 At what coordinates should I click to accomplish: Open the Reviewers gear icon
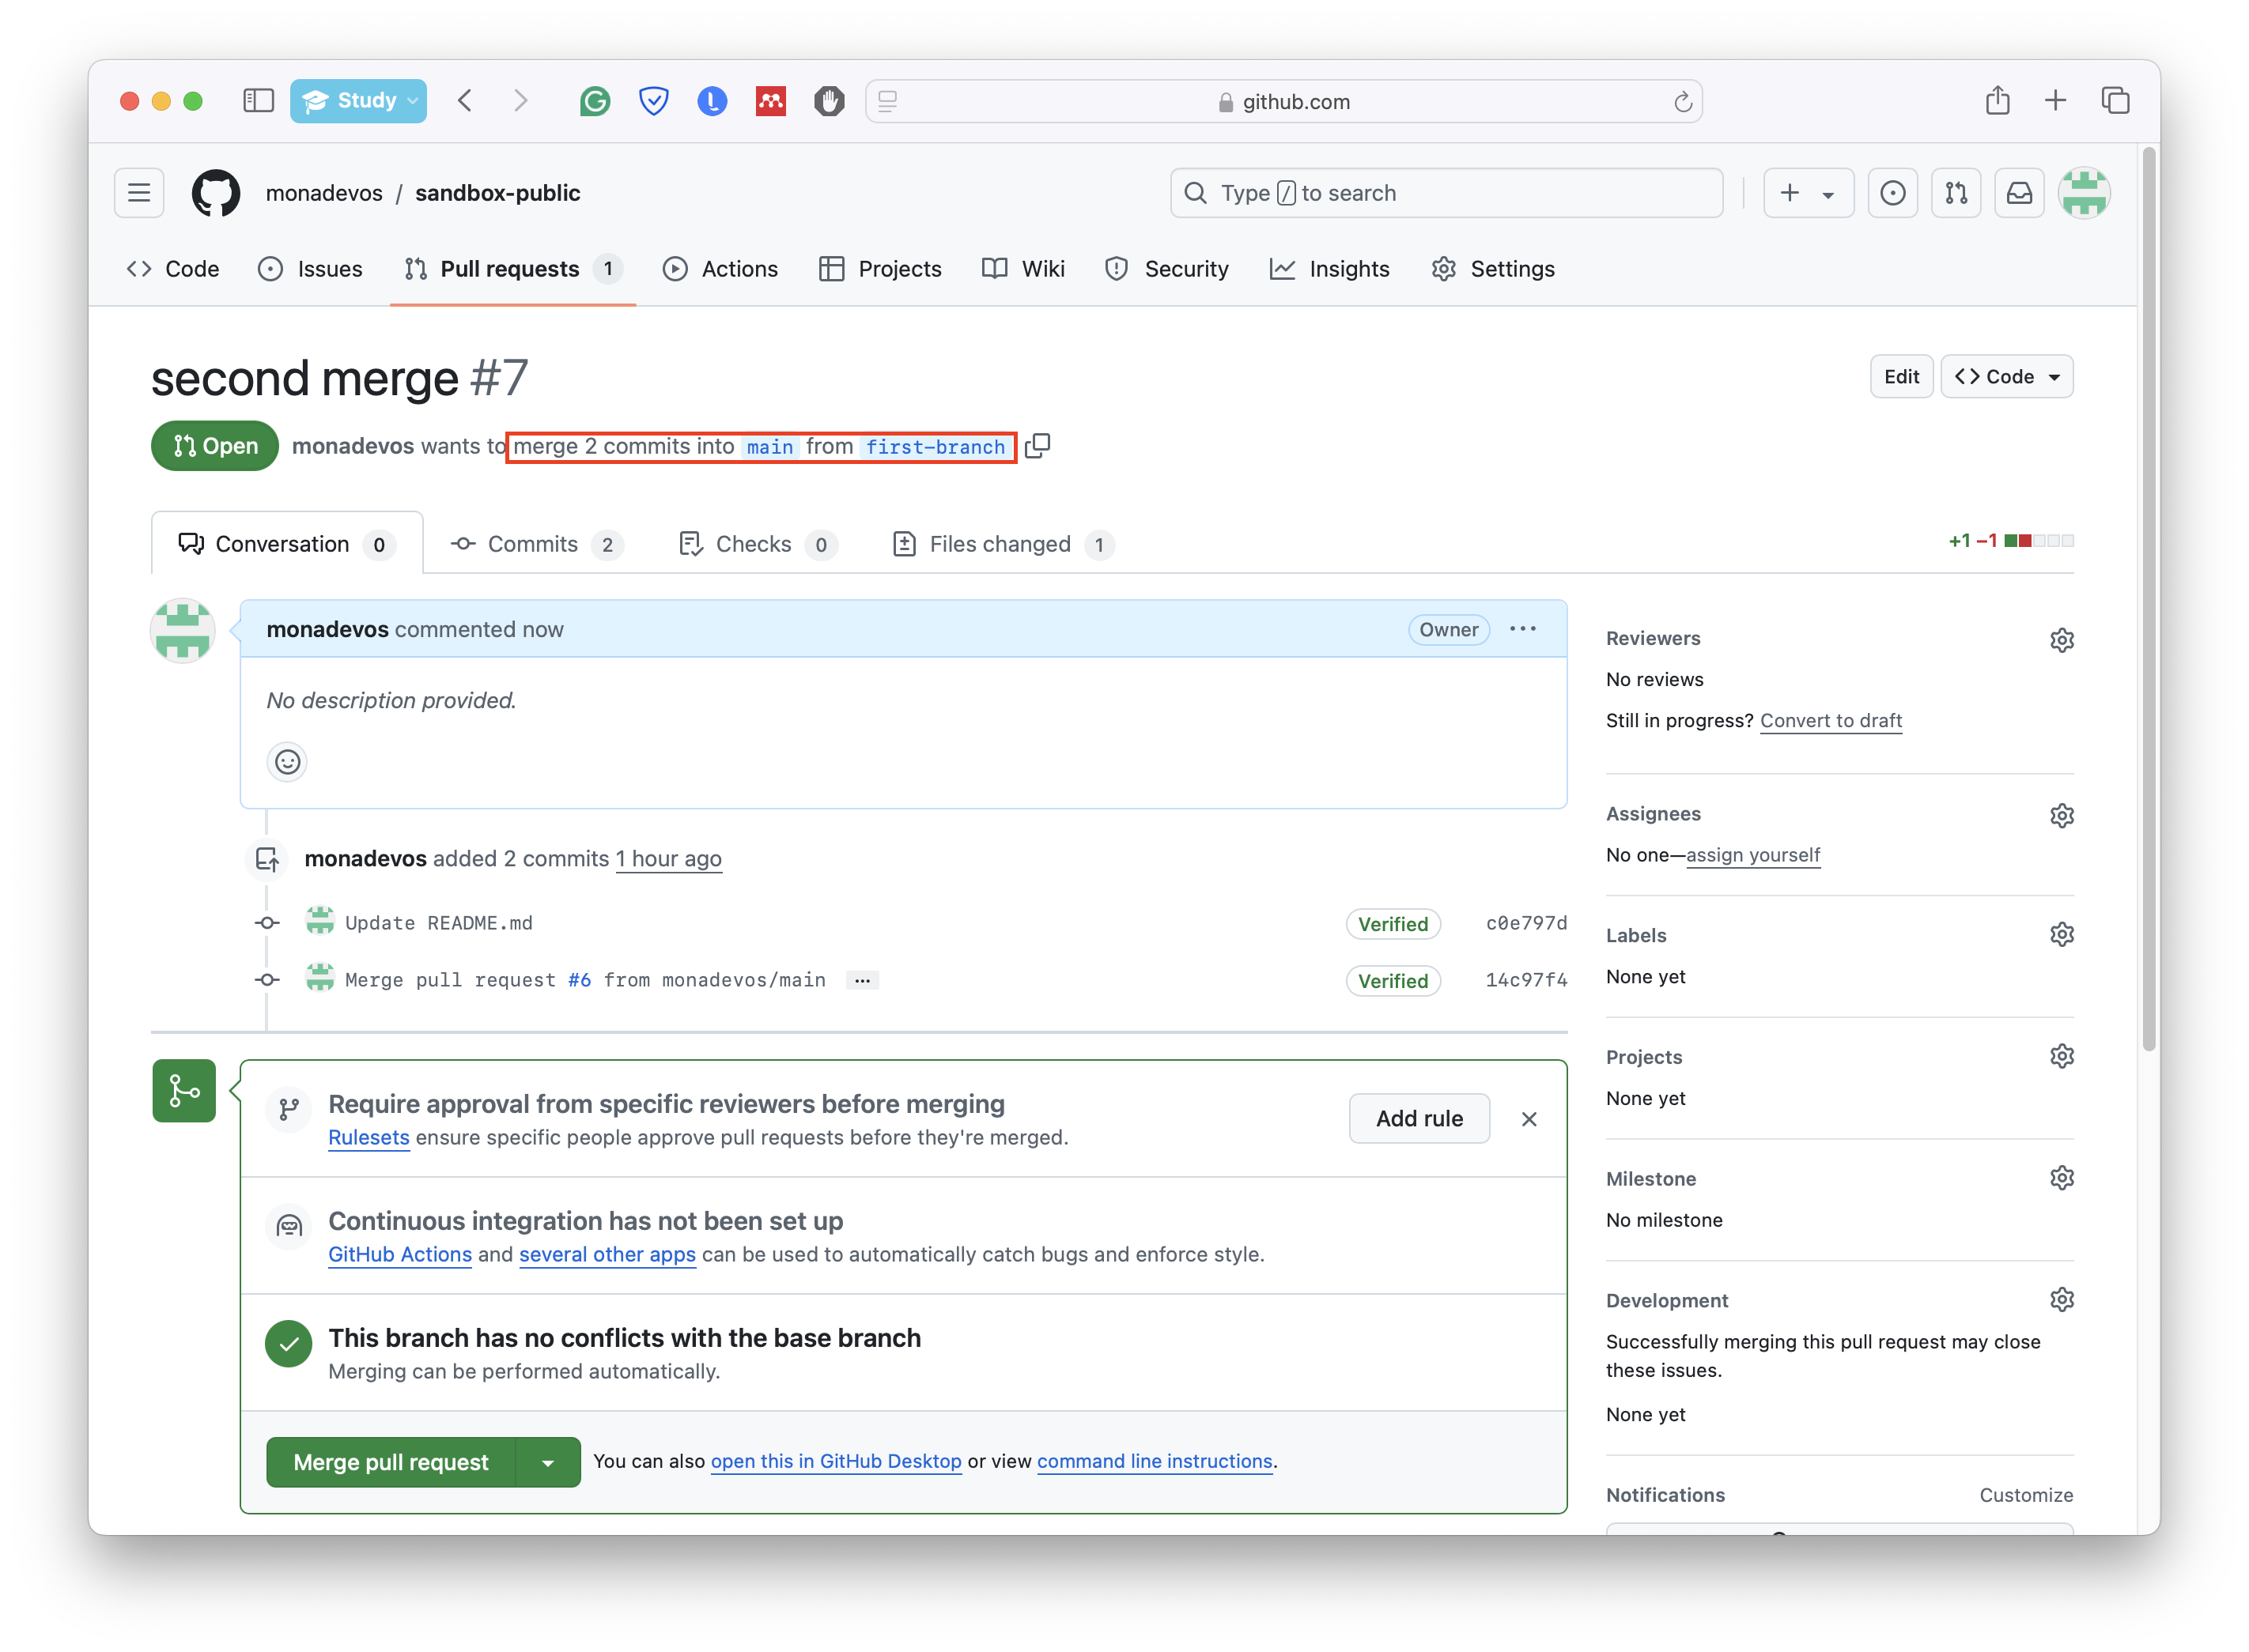(x=2062, y=640)
